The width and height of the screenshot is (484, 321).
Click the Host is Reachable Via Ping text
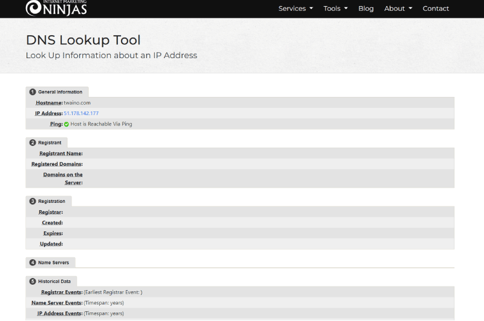point(101,124)
